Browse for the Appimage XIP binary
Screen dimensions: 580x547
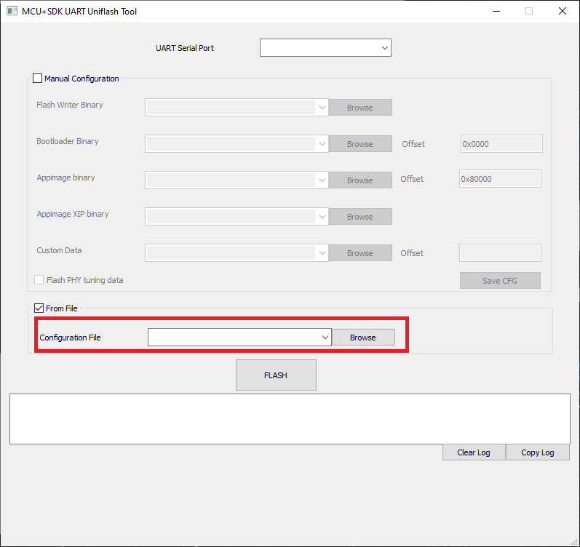359,217
